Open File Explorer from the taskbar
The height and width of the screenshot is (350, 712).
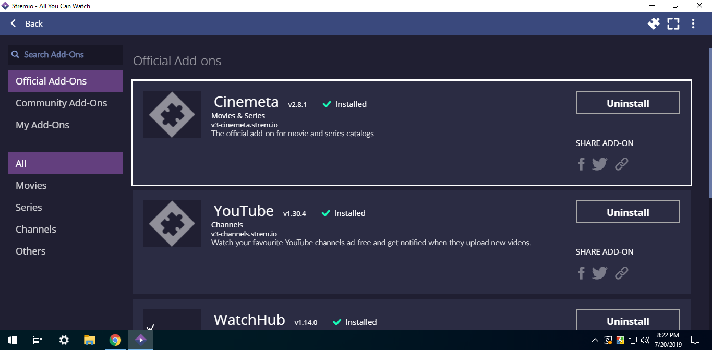point(90,340)
